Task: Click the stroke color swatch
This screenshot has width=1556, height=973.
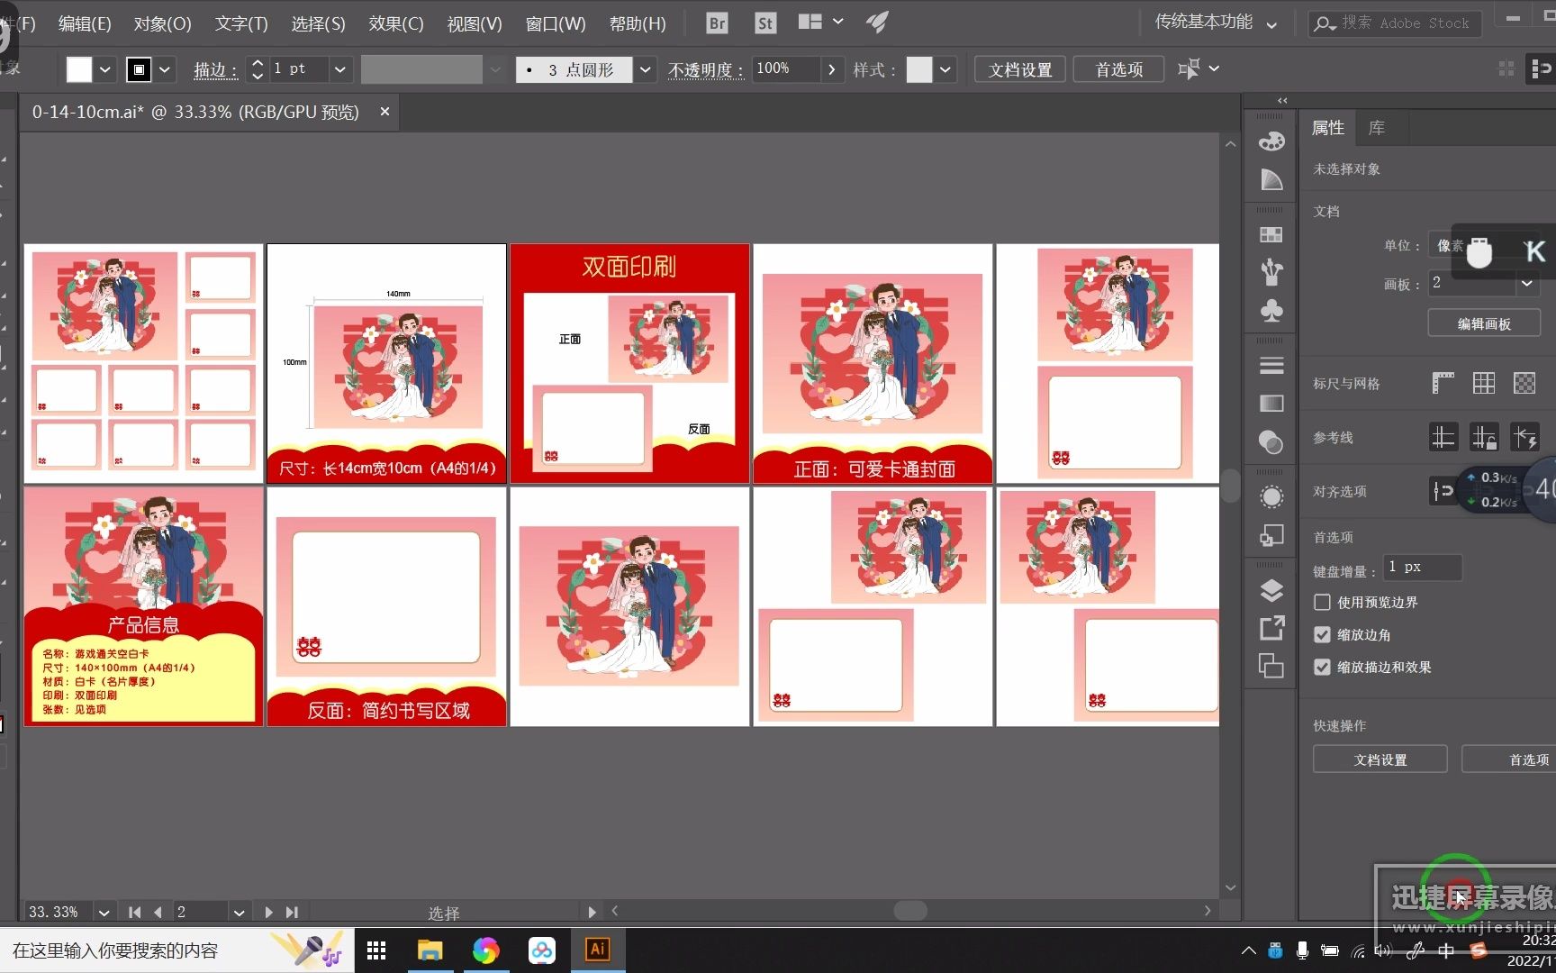Action: [x=139, y=69]
